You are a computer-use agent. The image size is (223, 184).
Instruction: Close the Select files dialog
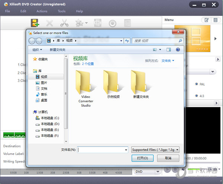[x=178, y=32]
